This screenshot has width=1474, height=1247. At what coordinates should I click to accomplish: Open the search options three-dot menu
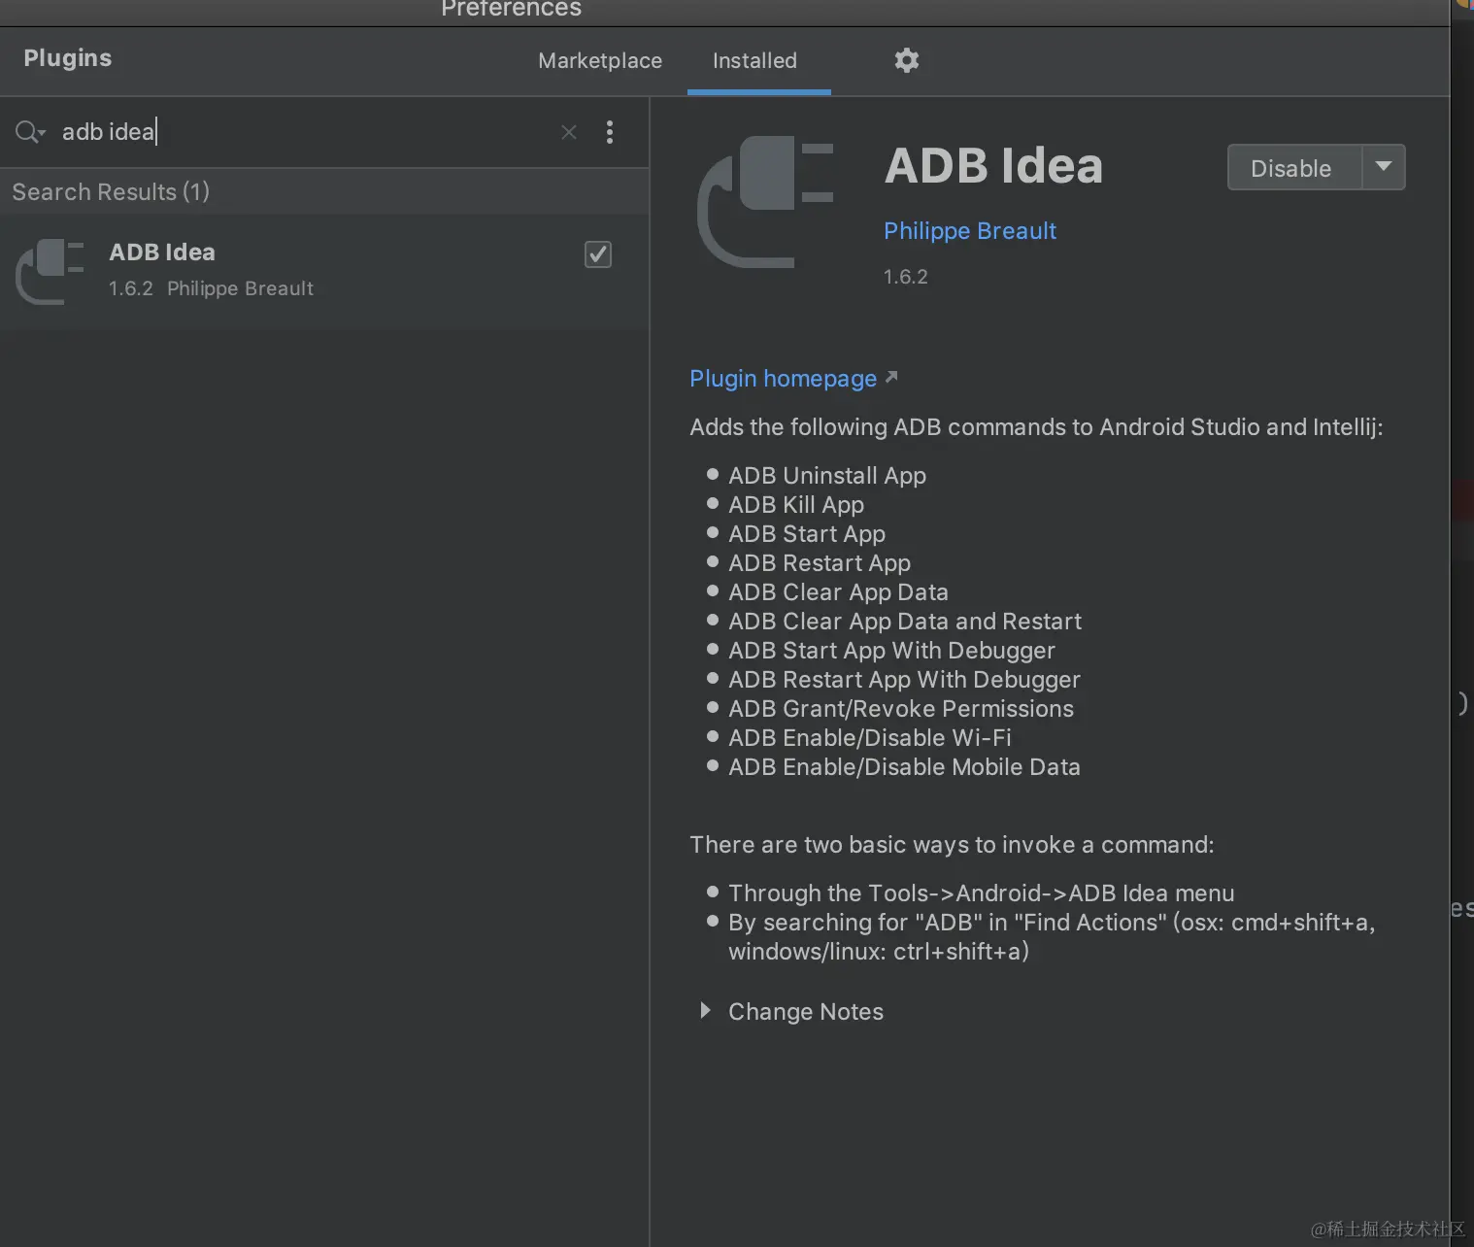pos(610,132)
